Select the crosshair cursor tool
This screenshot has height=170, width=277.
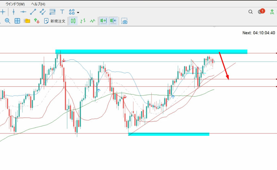3,12
